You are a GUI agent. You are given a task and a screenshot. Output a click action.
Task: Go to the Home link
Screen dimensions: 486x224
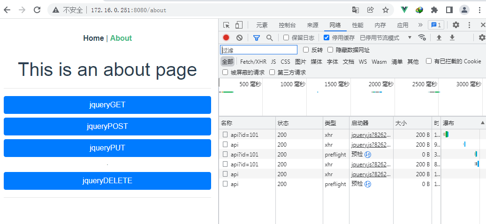pos(94,38)
